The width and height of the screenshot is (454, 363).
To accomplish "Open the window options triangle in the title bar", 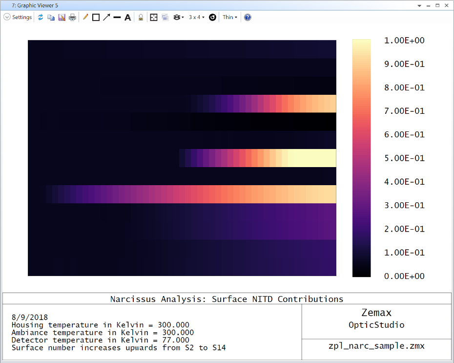I will 419,5.
